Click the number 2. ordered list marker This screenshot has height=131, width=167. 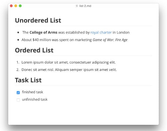pyautogui.click(x=18, y=70)
